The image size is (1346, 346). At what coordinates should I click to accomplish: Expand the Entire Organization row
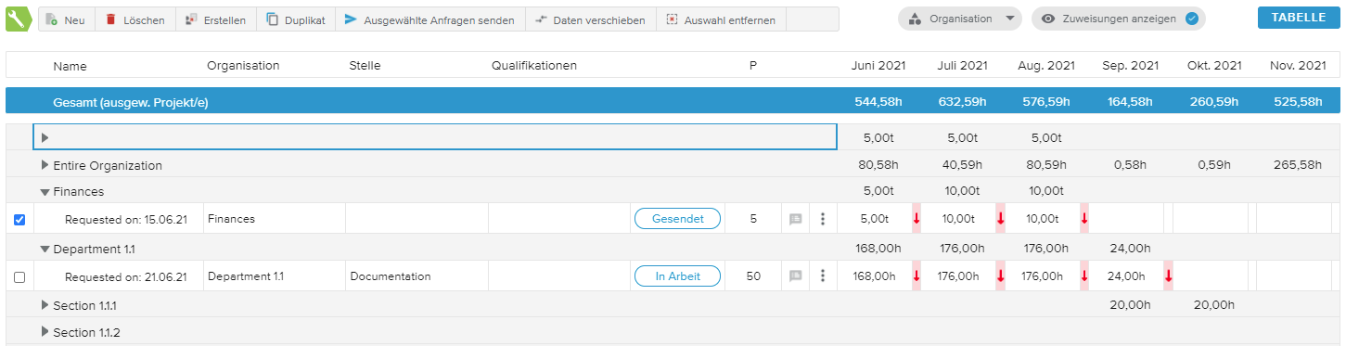tap(45, 165)
